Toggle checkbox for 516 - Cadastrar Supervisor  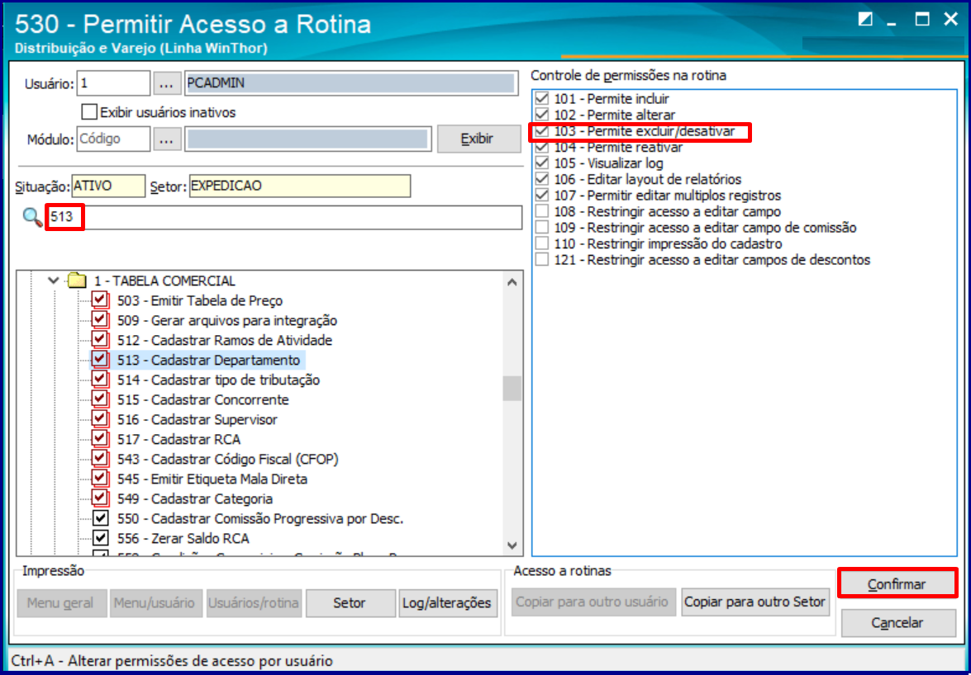tap(100, 420)
